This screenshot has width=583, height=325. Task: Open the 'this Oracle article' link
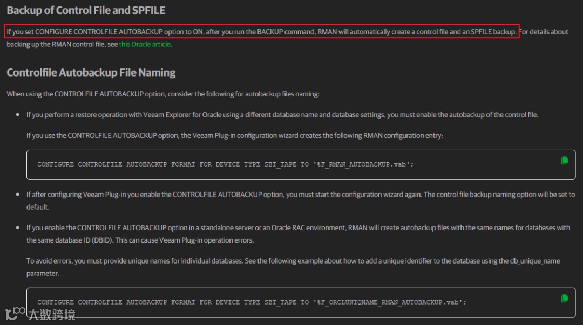pos(145,44)
